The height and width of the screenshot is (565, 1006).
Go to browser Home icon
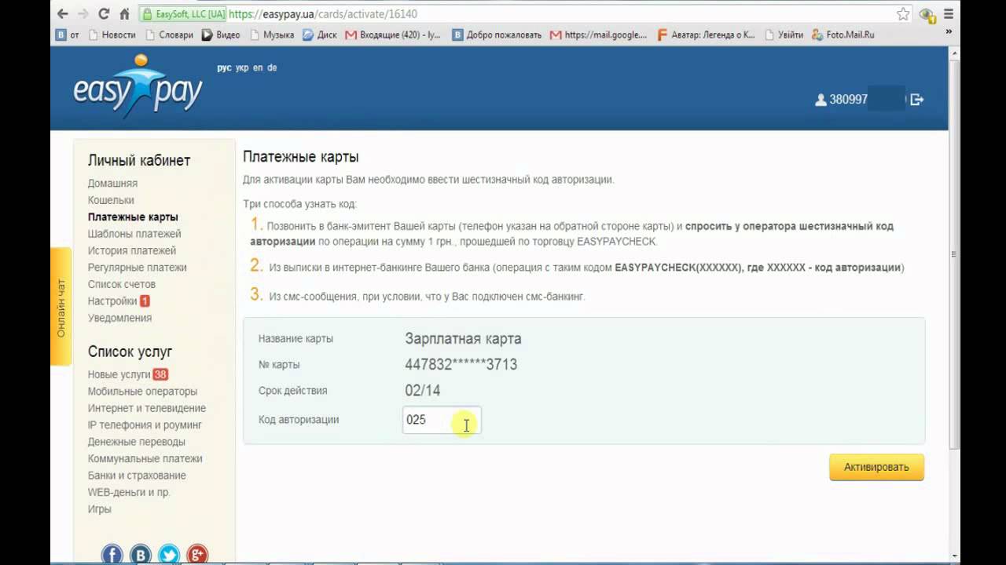(124, 14)
